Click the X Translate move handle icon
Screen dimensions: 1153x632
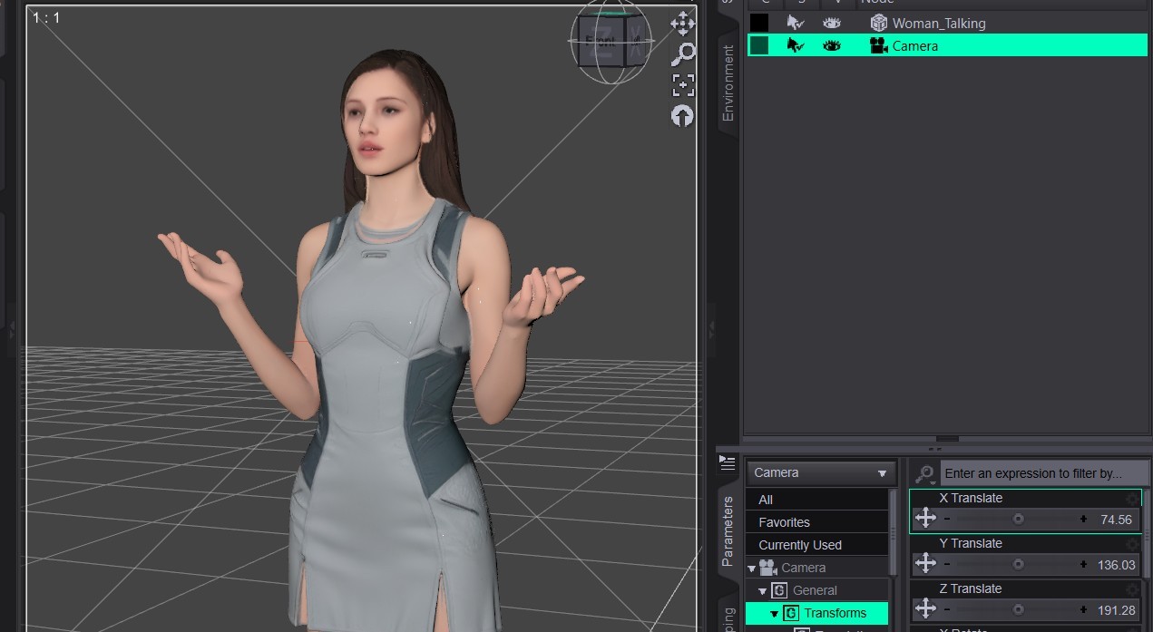925,518
